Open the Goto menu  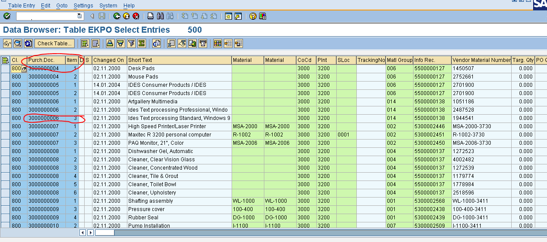[x=62, y=6]
